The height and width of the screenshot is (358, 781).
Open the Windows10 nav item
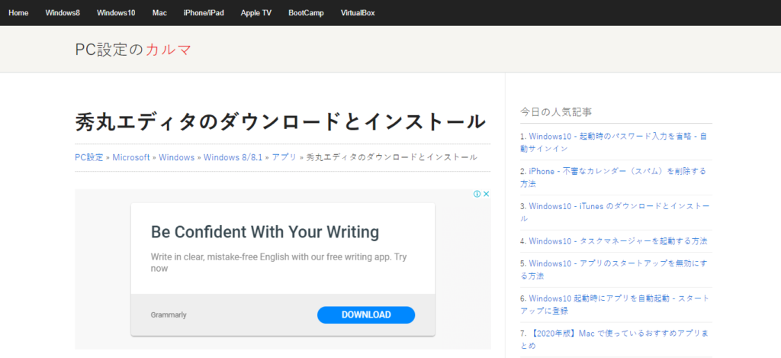coord(116,13)
